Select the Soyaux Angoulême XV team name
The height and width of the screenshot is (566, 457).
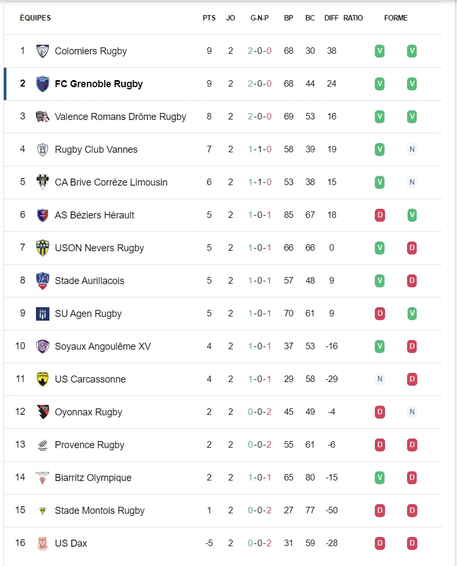(103, 346)
